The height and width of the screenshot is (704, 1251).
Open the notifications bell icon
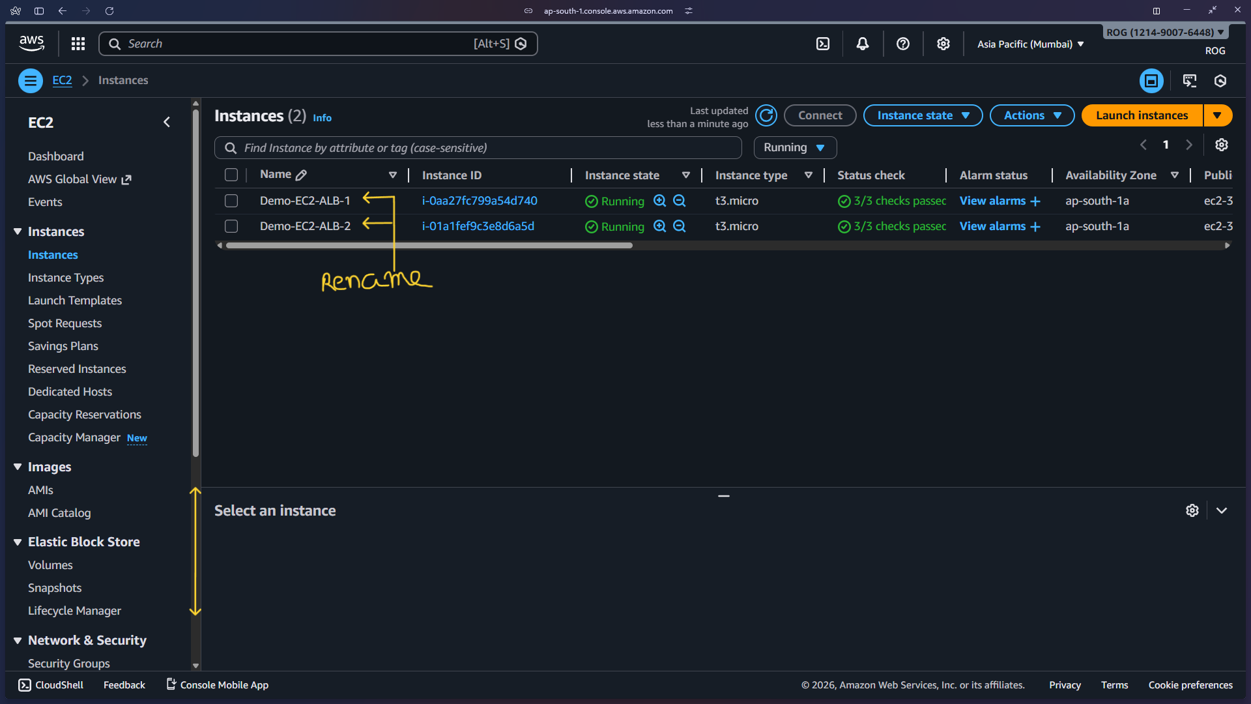[862, 44]
